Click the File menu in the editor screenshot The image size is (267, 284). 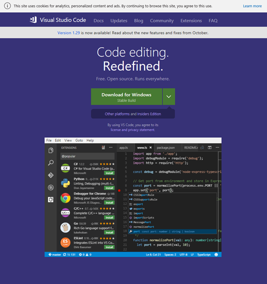49,141
